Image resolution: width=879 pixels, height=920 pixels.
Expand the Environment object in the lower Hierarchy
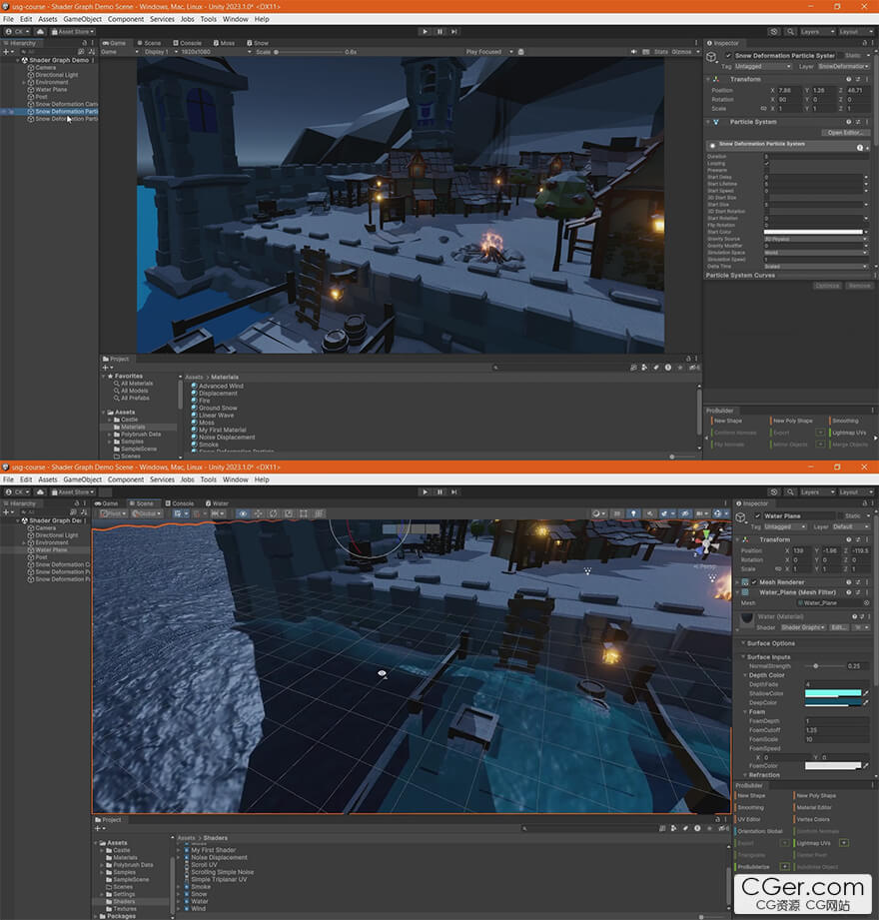23,542
